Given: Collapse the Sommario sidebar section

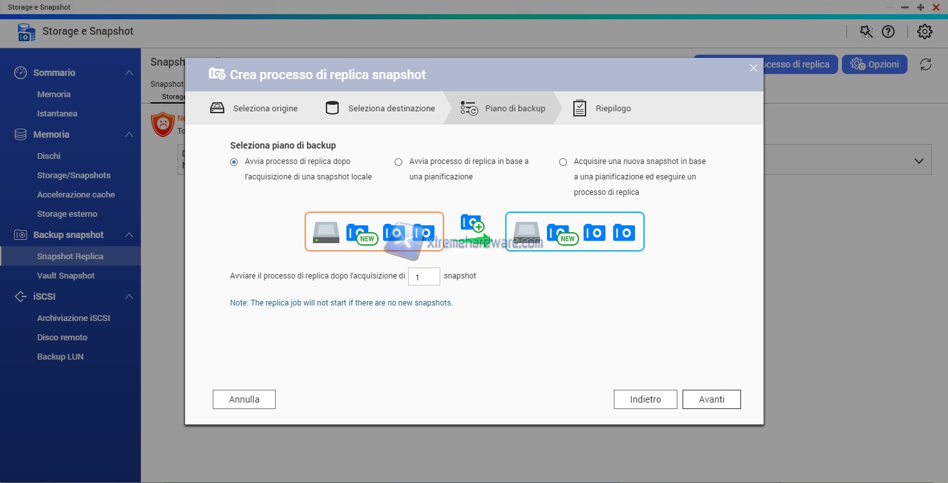Looking at the screenshot, I should [129, 73].
